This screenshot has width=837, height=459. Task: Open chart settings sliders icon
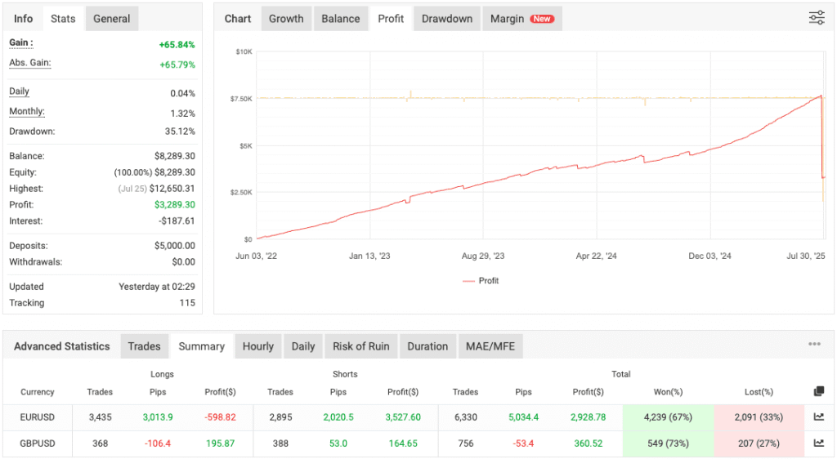coord(816,18)
